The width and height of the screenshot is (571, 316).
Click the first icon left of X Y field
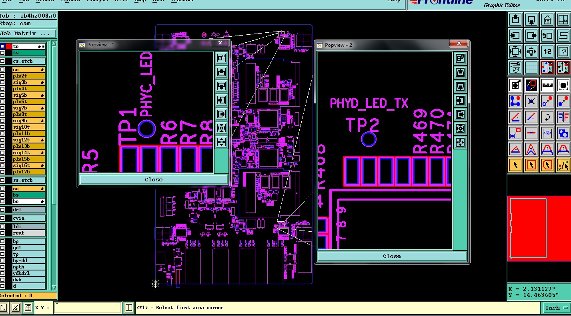[x=3, y=308]
